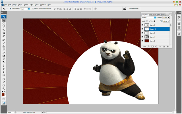
Task: Select the Clone Stamp tool
Action: [4, 46]
